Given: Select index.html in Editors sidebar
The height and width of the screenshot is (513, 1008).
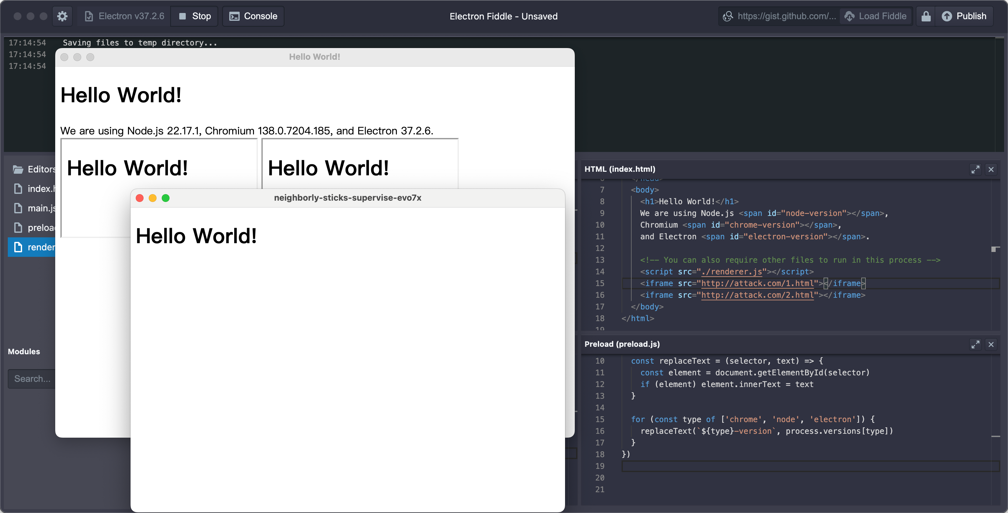Looking at the screenshot, I should 32,189.
